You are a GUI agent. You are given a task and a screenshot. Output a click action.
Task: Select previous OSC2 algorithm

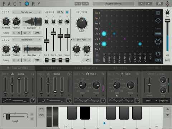[14, 39]
